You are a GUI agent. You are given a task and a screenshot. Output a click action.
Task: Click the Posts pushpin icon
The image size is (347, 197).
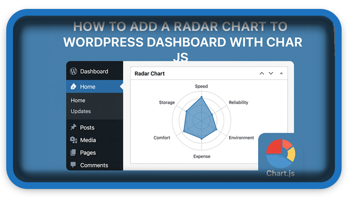(73, 127)
